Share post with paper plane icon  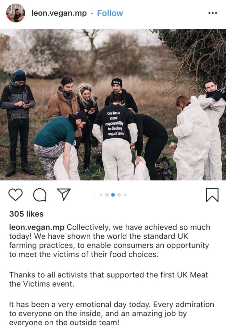tap(64, 194)
